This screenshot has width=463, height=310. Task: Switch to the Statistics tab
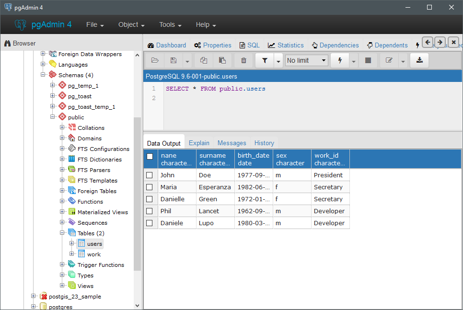(x=286, y=45)
